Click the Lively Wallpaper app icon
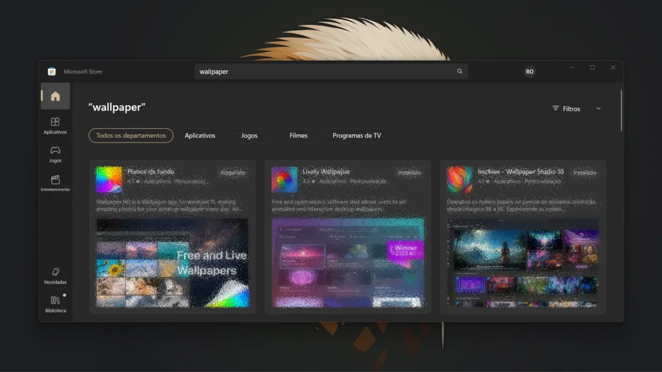The image size is (662, 372). coord(284,179)
